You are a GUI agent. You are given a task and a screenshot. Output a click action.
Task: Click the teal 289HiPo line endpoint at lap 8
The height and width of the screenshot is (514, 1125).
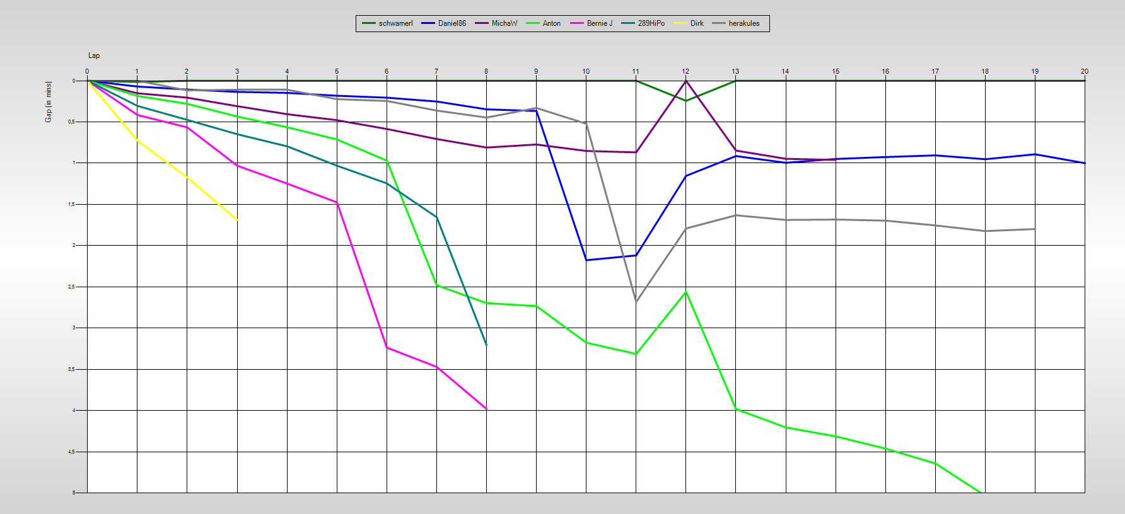click(x=486, y=345)
